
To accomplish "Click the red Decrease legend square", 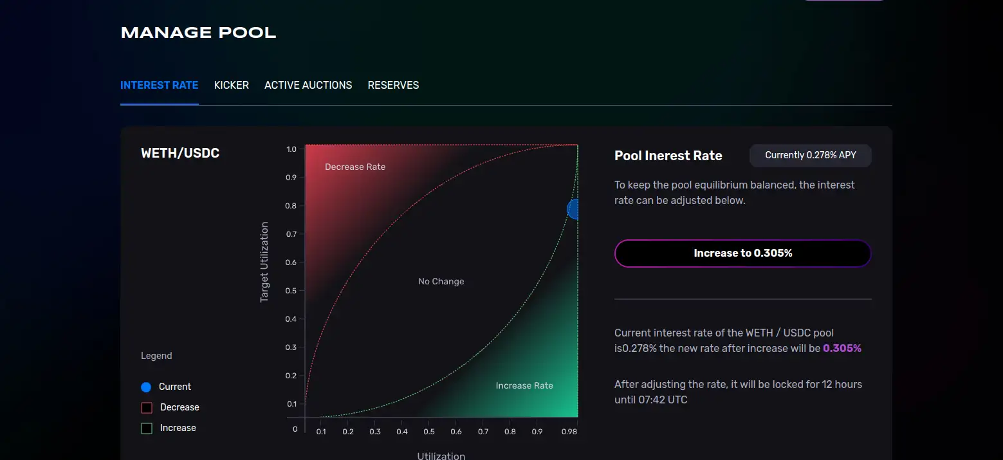I will [147, 407].
